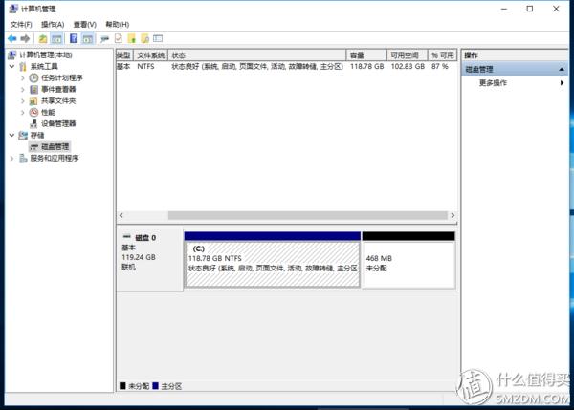574x410 pixels.
Task: Select the 性能 performance monitor icon
Action: (x=33, y=112)
